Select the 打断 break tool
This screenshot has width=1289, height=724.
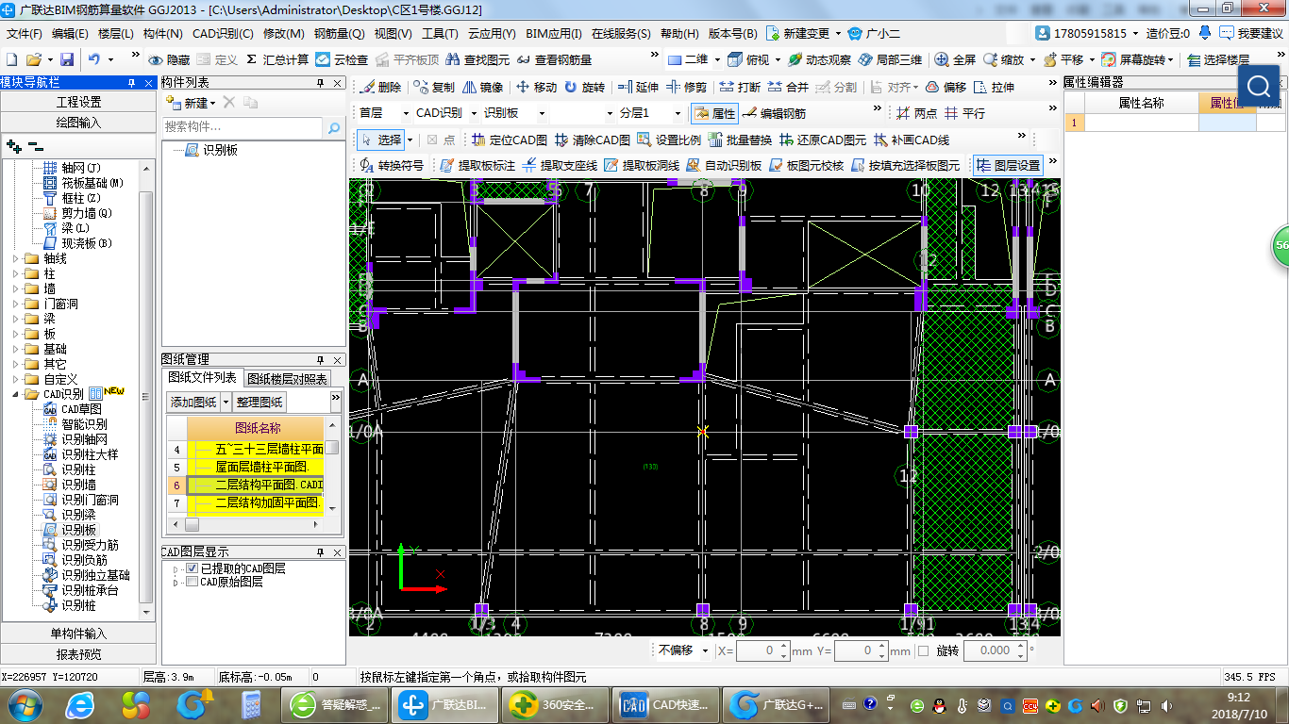[740, 87]
